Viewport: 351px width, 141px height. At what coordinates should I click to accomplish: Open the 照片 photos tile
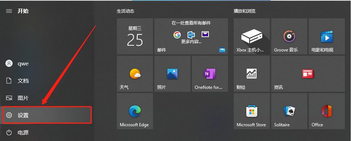[x=172, y=74]
